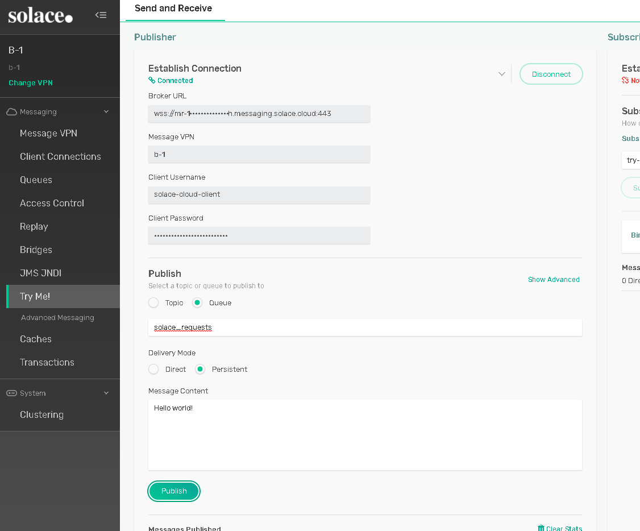Click the trash icon beside Clear Stats
This screenshot has width=640, height=531.
[541, 528]
